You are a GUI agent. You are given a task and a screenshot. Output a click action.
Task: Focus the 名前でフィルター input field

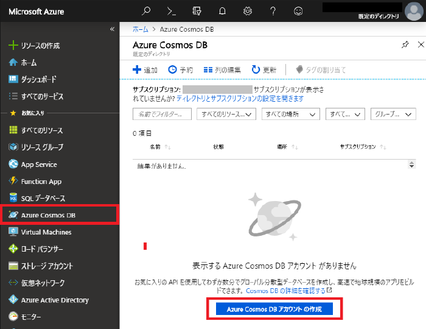(x=162, y=114)
